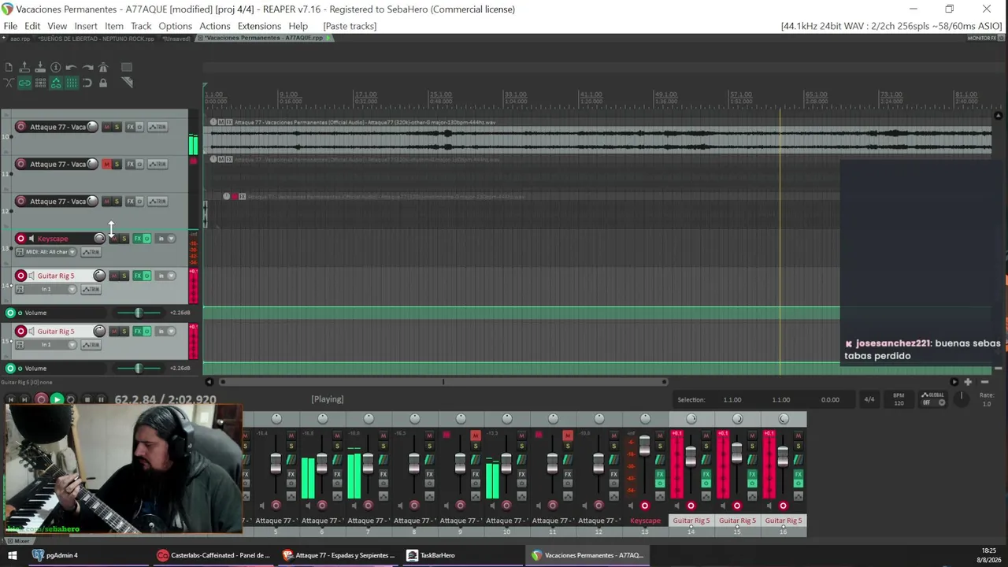This screenshot has height=567, width=1008.
Task: Open Casterlabs-Caffeinated from the taskbar
Action: (213, 555)
